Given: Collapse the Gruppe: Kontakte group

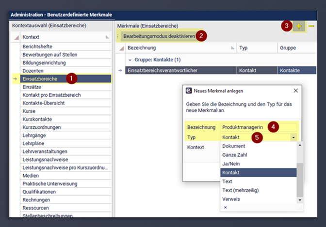Looking at the screenshot, I should 129,60.
